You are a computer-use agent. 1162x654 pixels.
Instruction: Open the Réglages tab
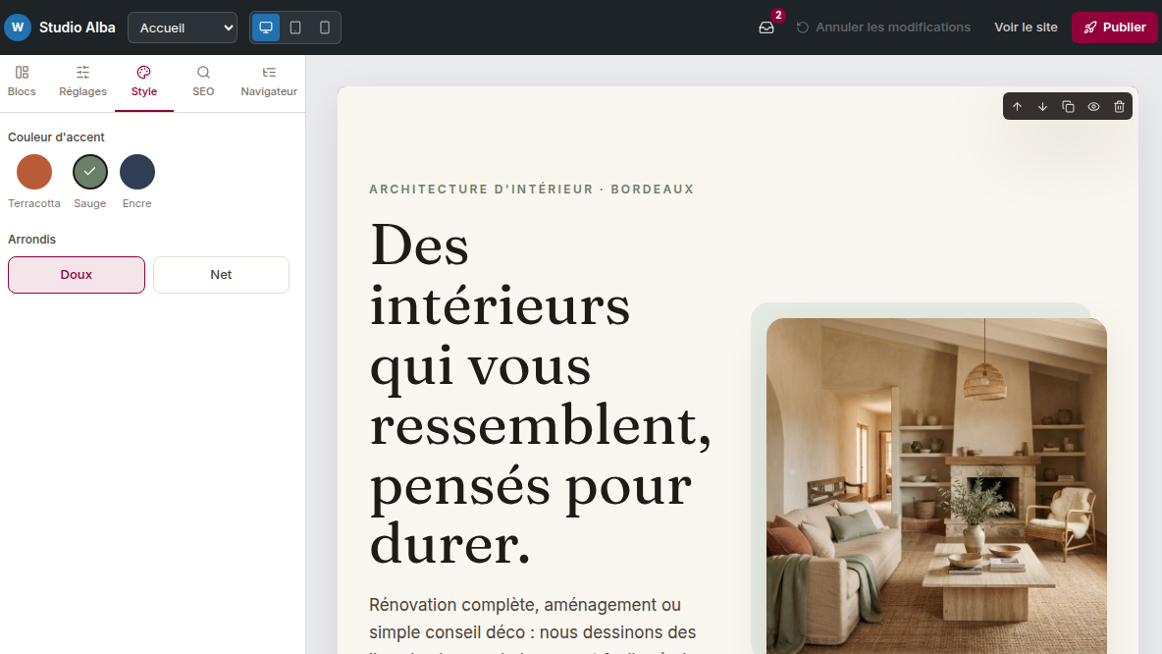[x=83, y=82]
